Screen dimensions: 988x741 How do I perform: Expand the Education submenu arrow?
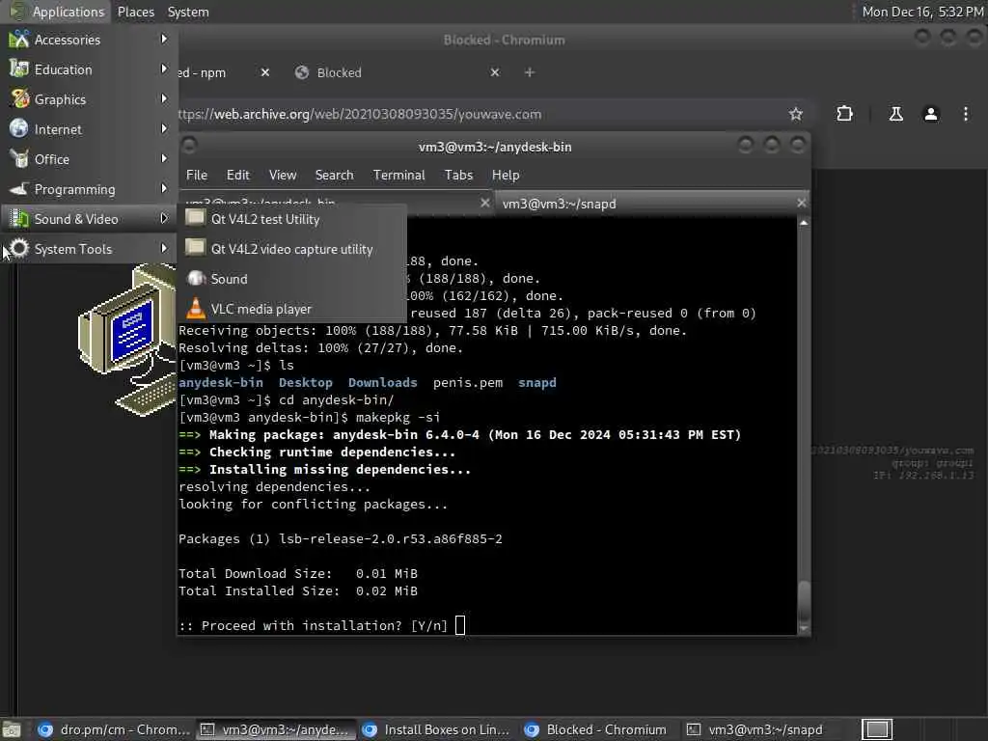pyautogui.click(x=164, y=69)
